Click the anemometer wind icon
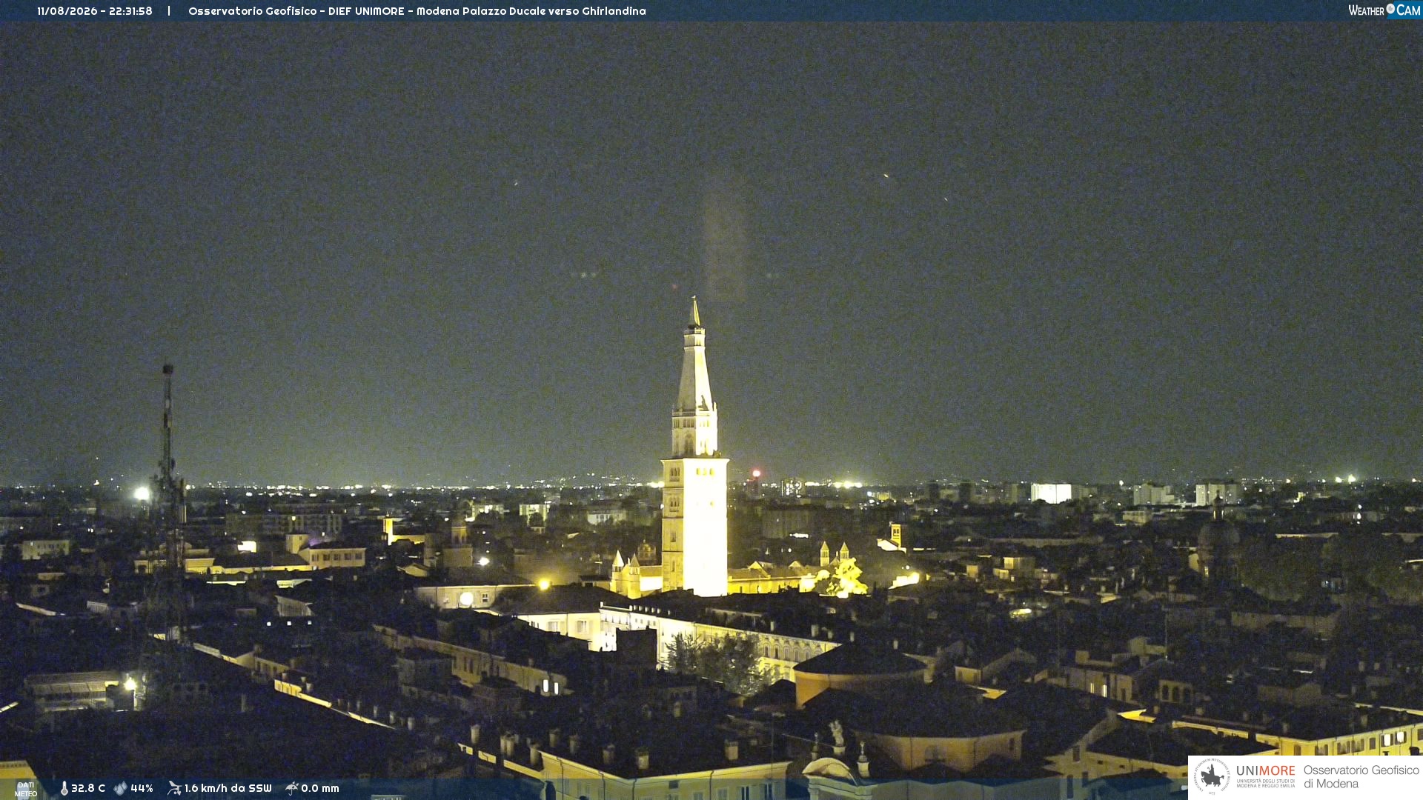The image size is (1423, 800). pos(174,788)
